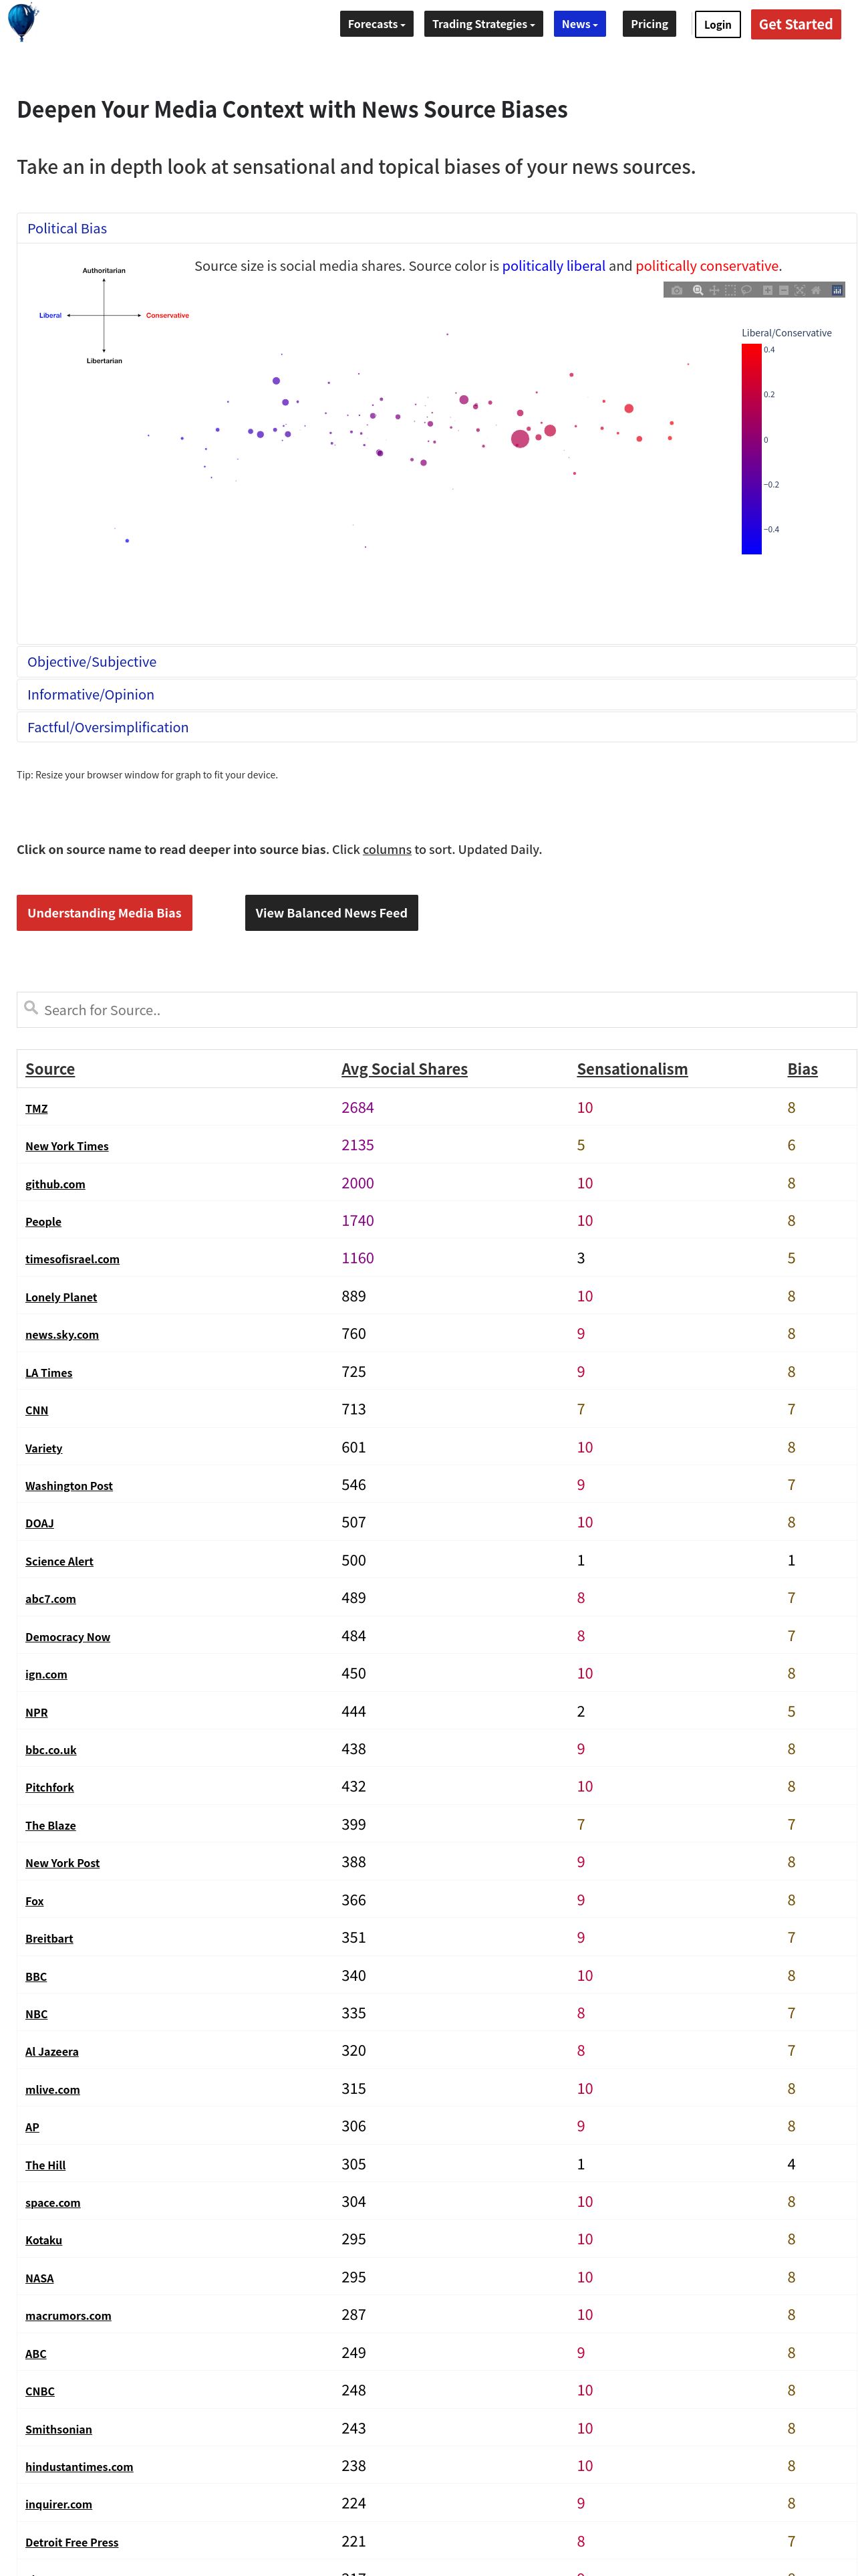The image size is (858, 2576).
Task: Open the New York Times source link
Action: click(67, 1146)
